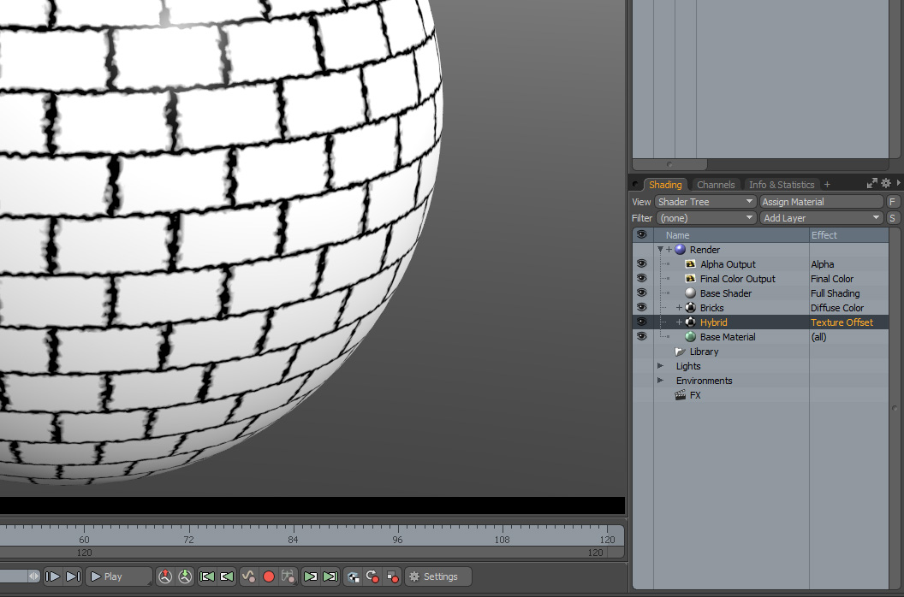
Task: Click the panel side arrow icon
Action: (x=898, y=183)
